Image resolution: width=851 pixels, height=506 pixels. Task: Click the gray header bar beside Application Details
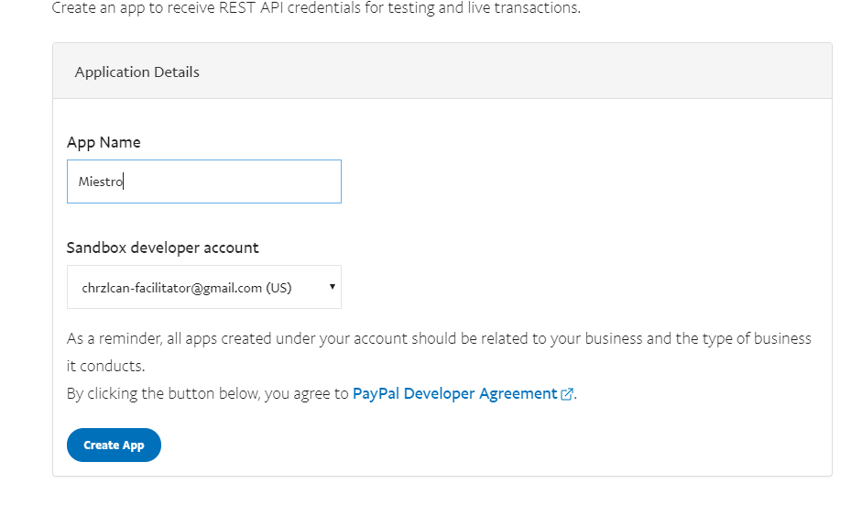516,71
